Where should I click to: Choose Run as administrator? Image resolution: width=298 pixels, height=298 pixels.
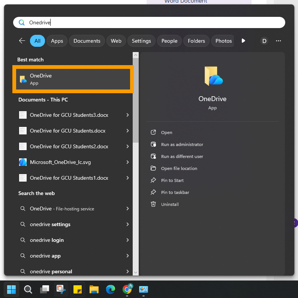(x=182, y=145)
